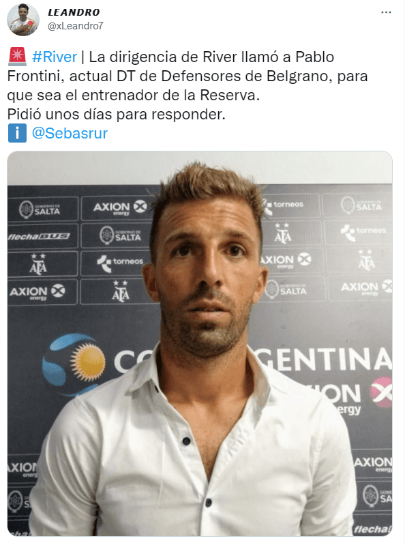Screen dimensions: 405x543
Task: Open the LEANDRO display name link
Action: (74, 12)
